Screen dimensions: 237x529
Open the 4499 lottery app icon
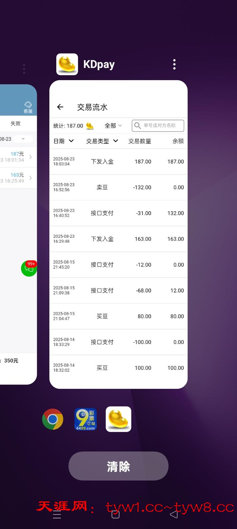click(86, 419)
